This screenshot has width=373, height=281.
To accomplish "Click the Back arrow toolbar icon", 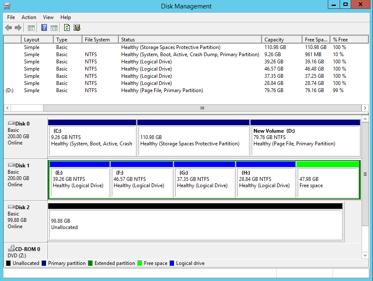I will 8,28.
